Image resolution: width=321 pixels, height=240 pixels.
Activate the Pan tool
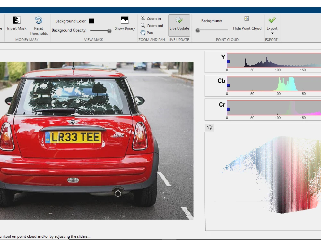click(148, 32)
